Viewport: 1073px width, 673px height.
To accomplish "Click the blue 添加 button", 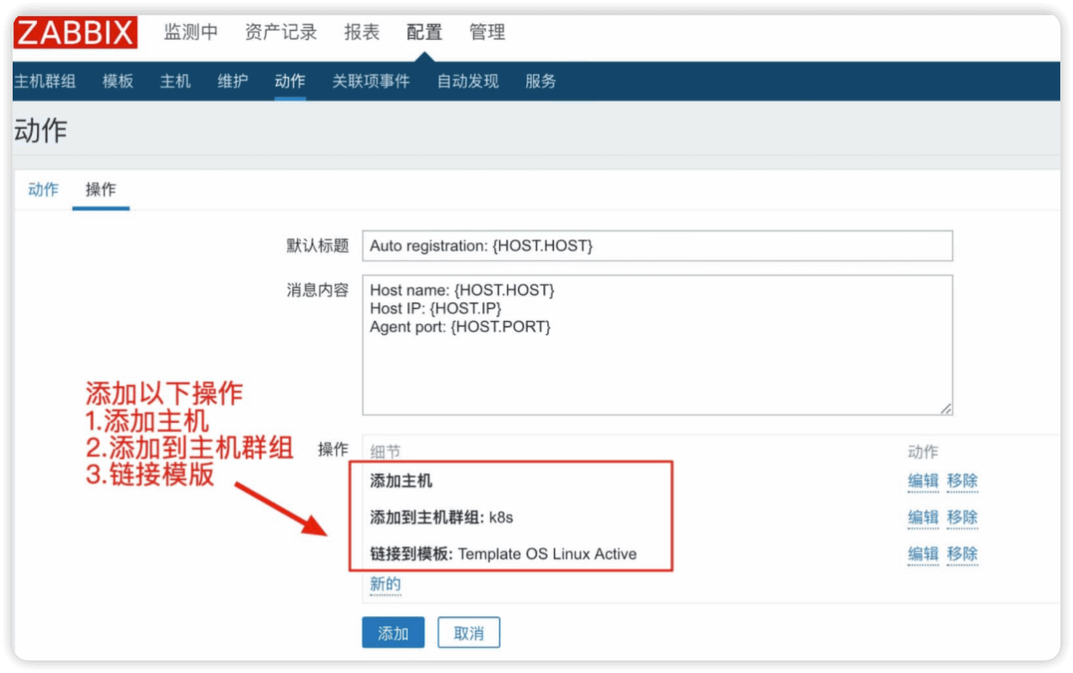I will [393, 633].
